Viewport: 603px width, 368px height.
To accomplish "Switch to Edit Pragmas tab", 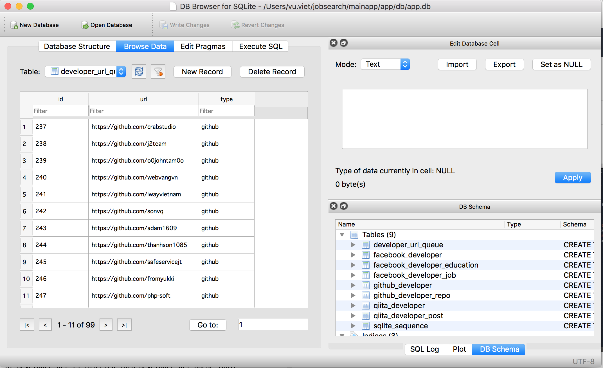I will [203, 46].
